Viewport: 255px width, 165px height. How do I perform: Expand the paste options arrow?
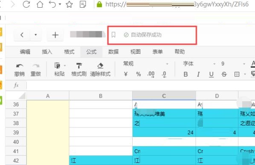tap(65, 66)
